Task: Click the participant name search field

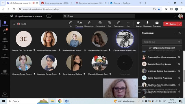Action: coord(162,42)
